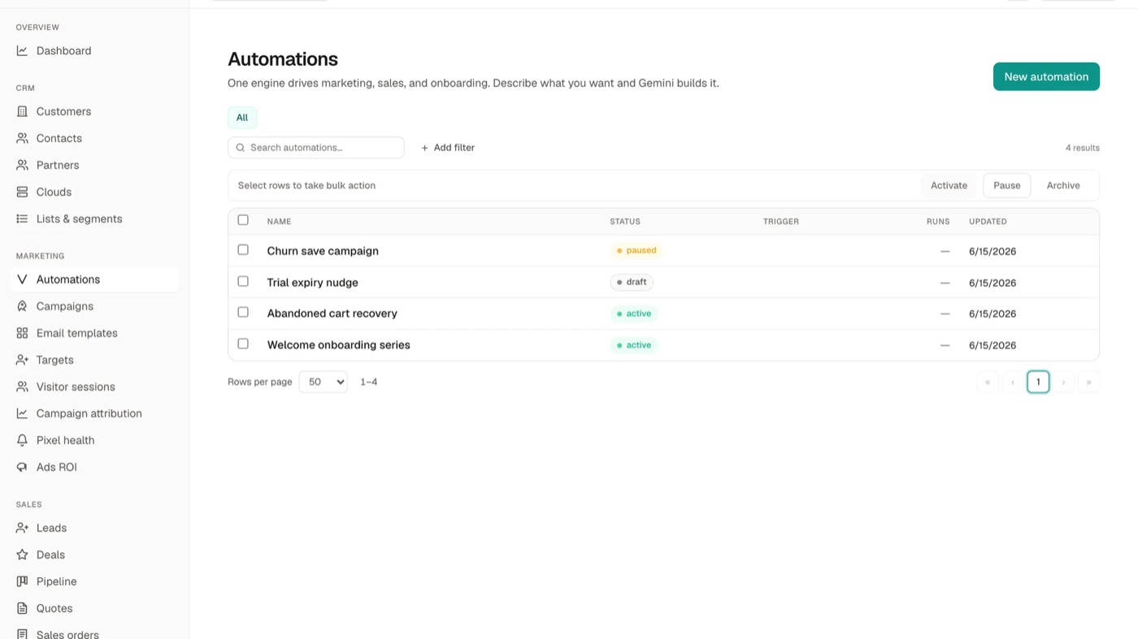Image resolution: width=1138 pixels, height=639 pixels.
Task: Click the Lists & segments list icon
Action: pos(22,218)
